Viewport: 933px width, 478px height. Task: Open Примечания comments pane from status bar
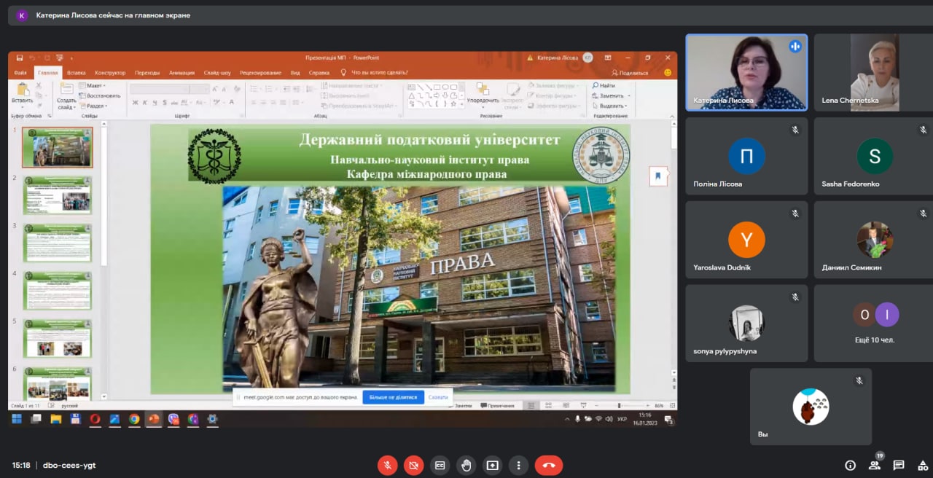click(x=498, y=406)
